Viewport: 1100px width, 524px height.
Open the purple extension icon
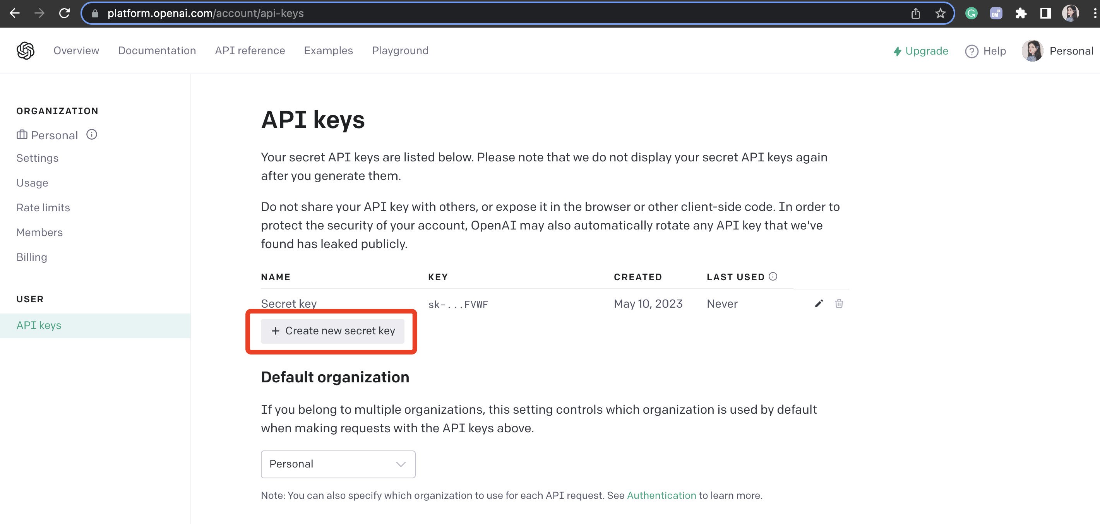(x=996, y=13)
